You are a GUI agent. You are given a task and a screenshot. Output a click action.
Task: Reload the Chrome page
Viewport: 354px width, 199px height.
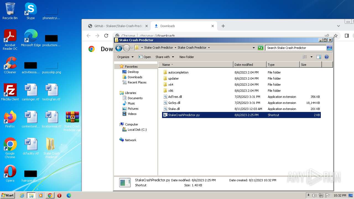[106, 36]
